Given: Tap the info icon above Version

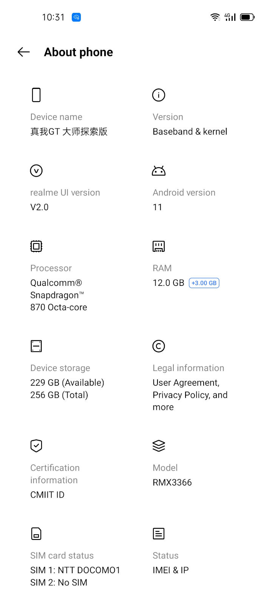Looking at the screenshot, I should (x=159, y=95).
